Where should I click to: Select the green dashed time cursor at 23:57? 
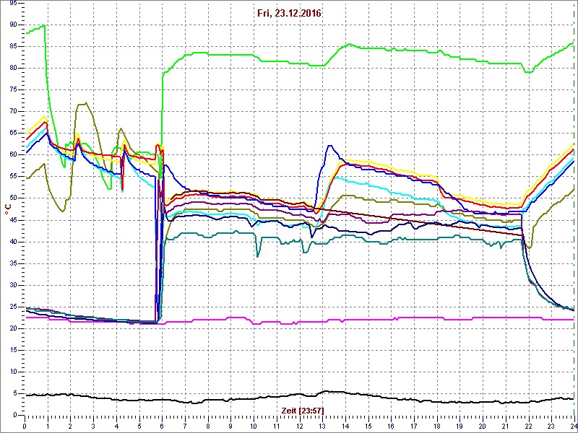[x=574, y=208]
